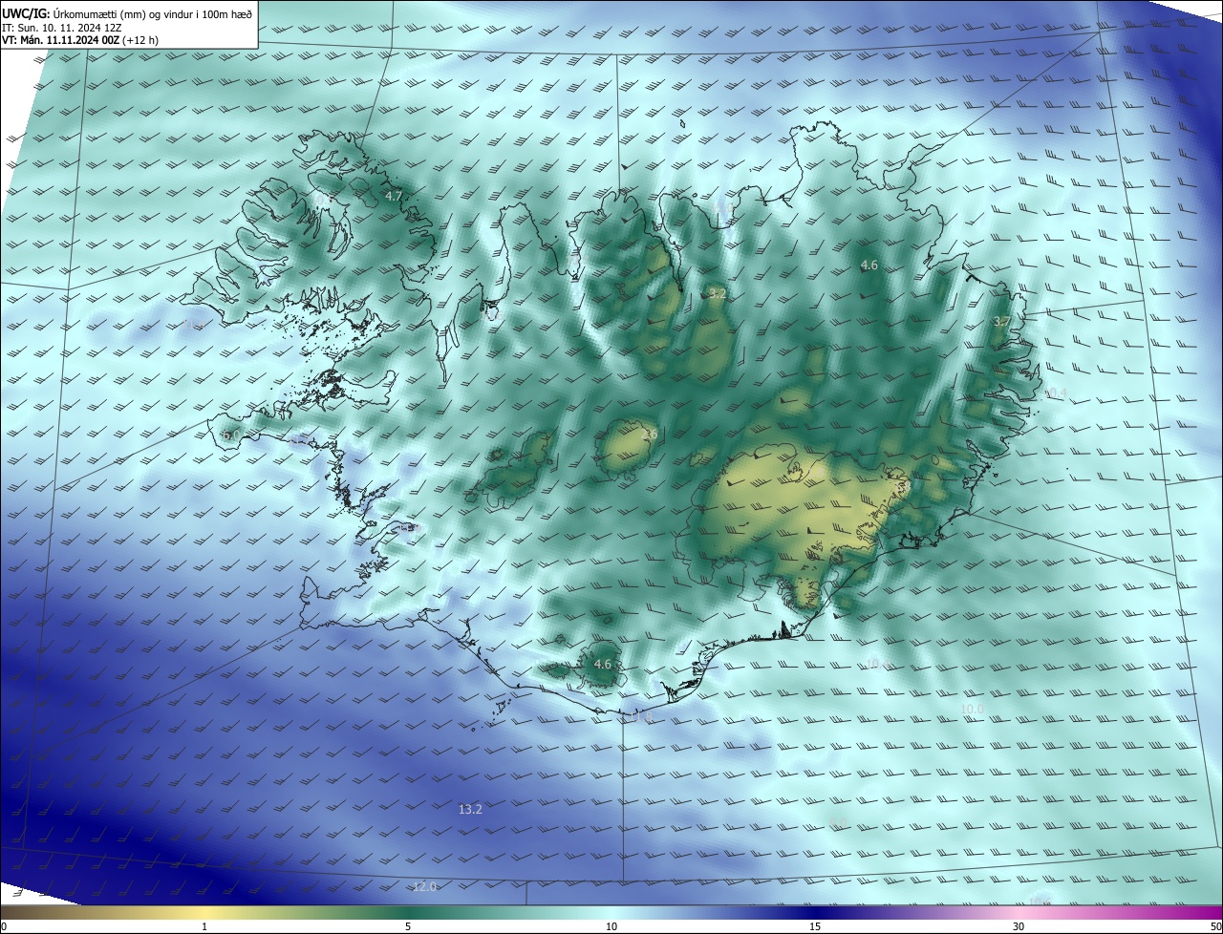Click the colorbar tick label 50
This screenshot has width=1223, height=934.
1215,926
